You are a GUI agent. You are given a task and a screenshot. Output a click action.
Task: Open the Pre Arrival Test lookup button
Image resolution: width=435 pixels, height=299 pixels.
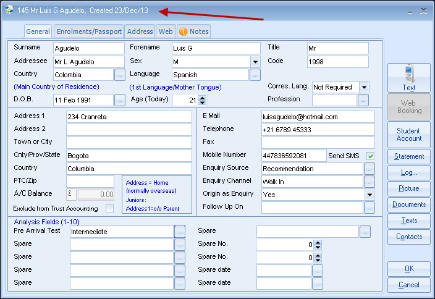[180, 232]
